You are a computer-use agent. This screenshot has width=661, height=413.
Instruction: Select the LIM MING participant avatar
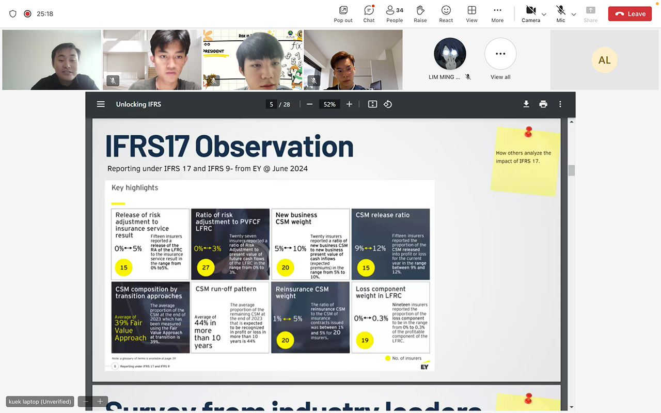click(x=450, y=54)
